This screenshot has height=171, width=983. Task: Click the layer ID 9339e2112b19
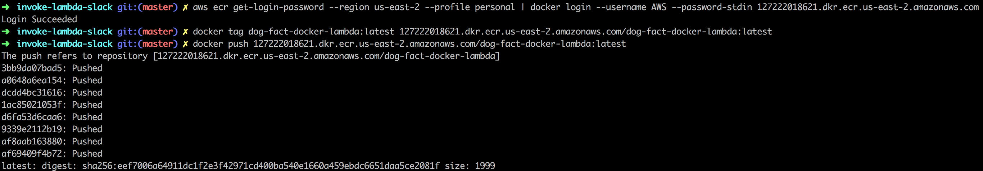[31, 129]
